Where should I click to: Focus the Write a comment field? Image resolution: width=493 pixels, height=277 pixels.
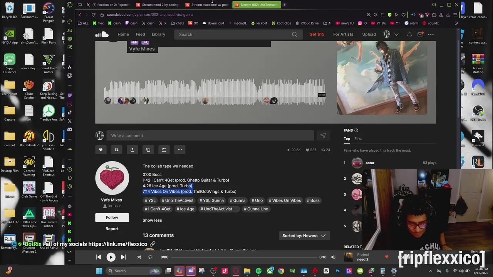[x=210, y=135]
